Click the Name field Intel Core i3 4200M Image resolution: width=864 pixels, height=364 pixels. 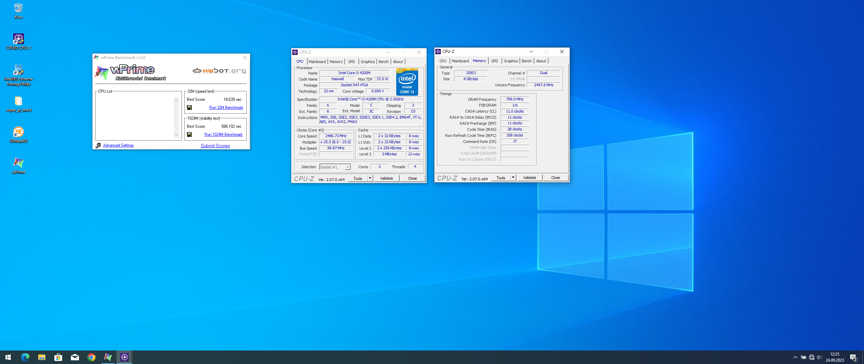(354, 73)
